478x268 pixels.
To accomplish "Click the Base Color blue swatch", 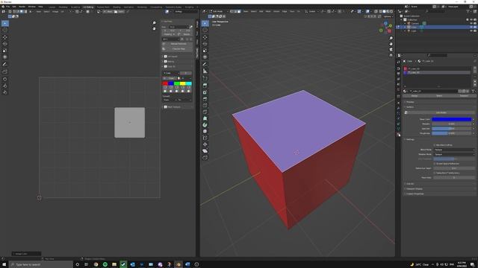I will (451, 119).
